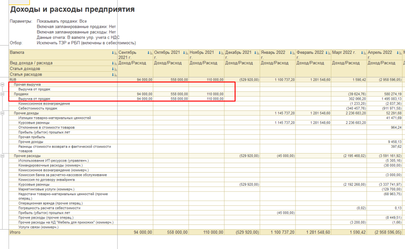The height and width of the screenshot is (249, 405).
Task: Select Отклонение в стоимости товаров row
Action: pyautogui.click(x=47, y=127)
